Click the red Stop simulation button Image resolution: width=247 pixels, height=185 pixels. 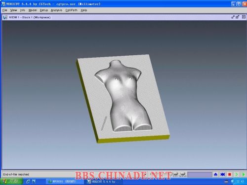tap(230, 174)
